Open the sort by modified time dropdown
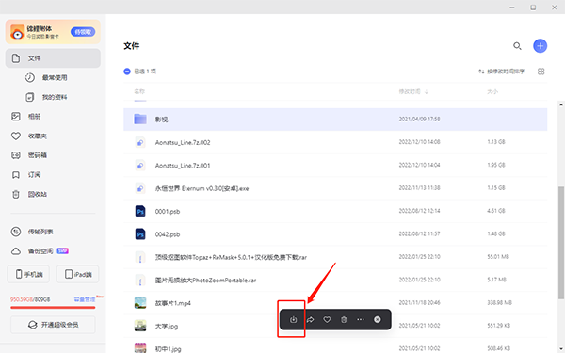The width and height of the screenshot is (565, 353). [502, 72]
